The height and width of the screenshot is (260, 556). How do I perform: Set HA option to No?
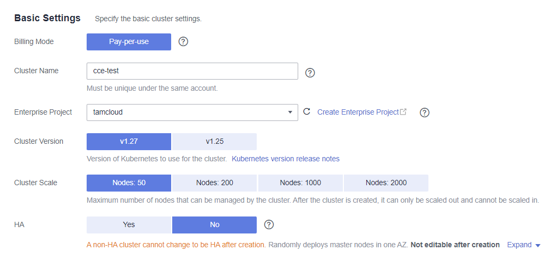(214, 224)
